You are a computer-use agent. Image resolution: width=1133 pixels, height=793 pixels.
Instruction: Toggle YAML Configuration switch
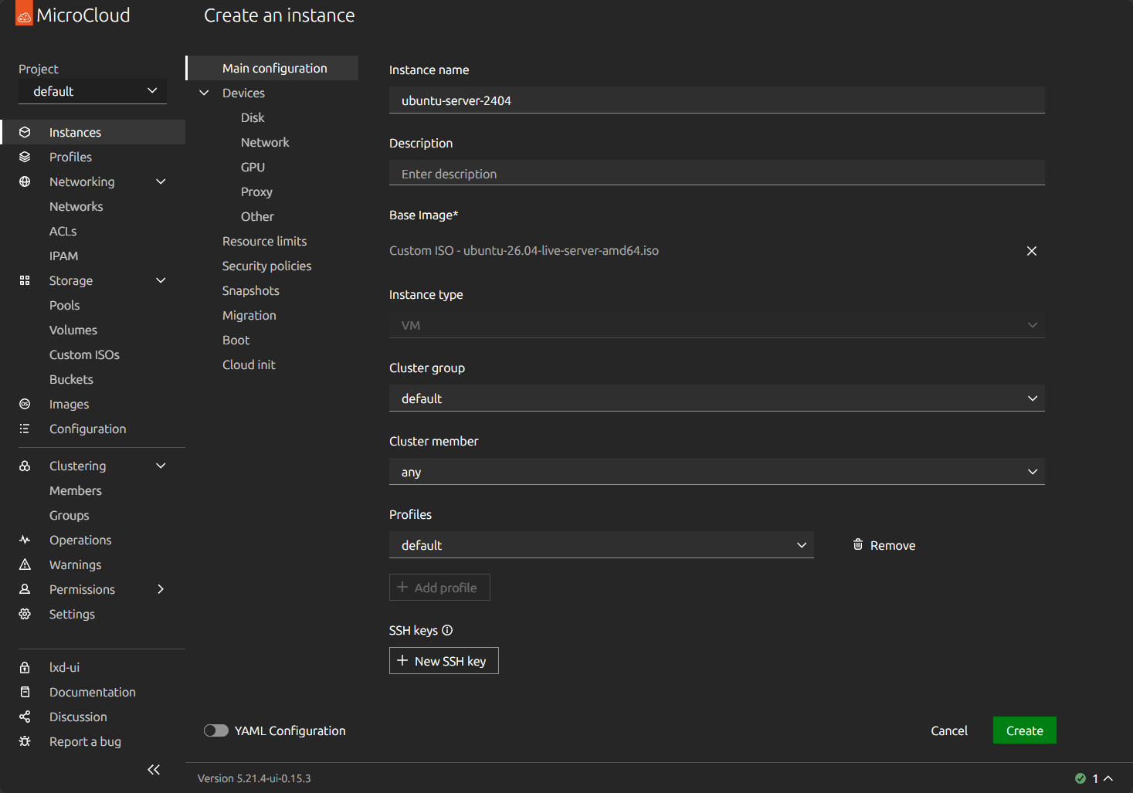pyautogui.click(x=216, y=730)
